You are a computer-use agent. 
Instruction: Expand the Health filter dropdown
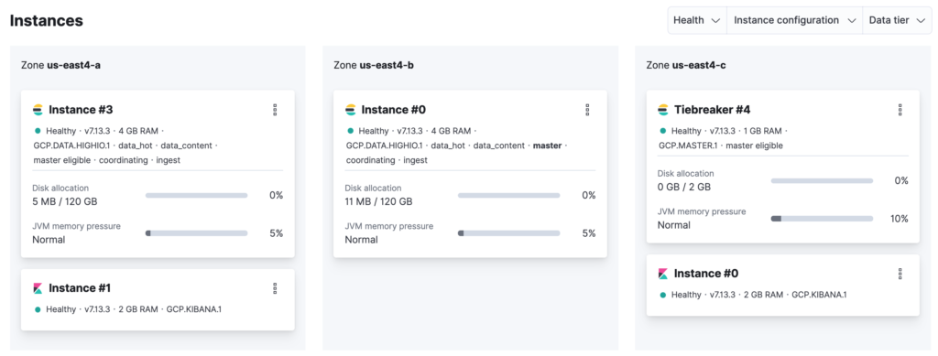696,20
